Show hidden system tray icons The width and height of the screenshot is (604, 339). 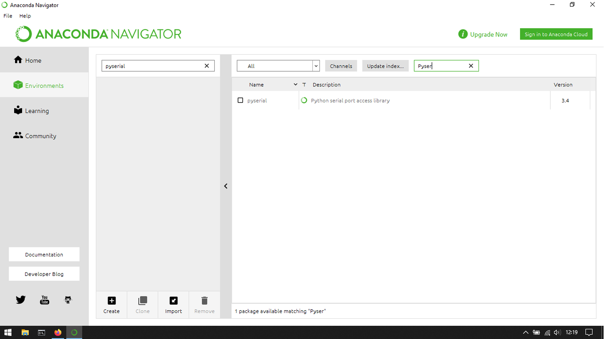tap(526, 332)
